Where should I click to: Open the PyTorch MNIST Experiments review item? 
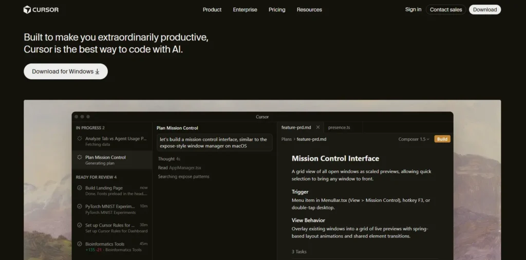pos(112,209)
